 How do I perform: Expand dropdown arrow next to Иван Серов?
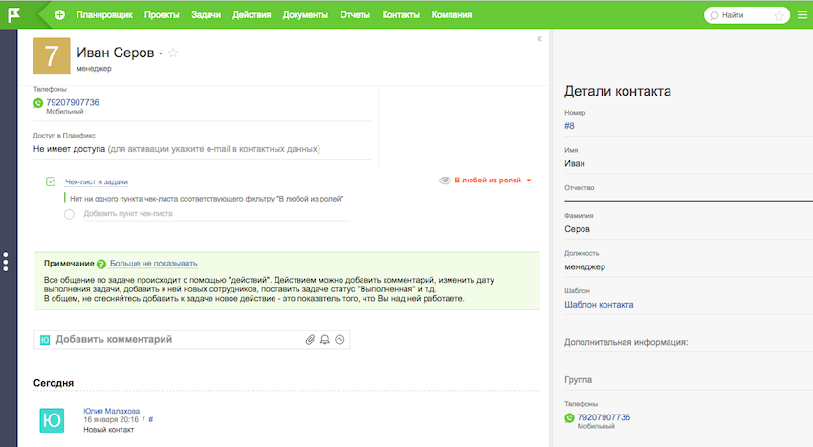point(161,54)
